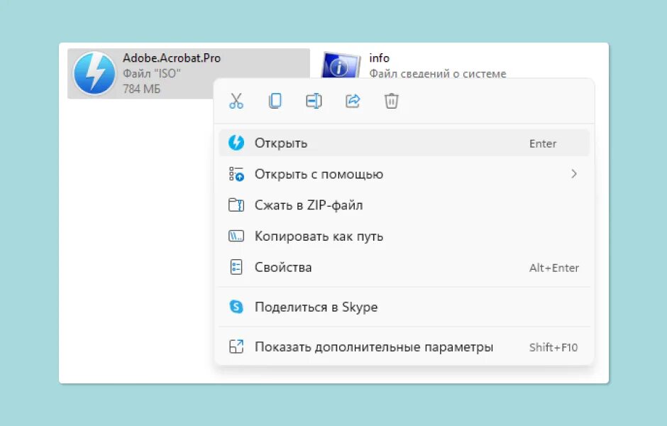Click the copy-as-path icon

click(x=236, y=236)
